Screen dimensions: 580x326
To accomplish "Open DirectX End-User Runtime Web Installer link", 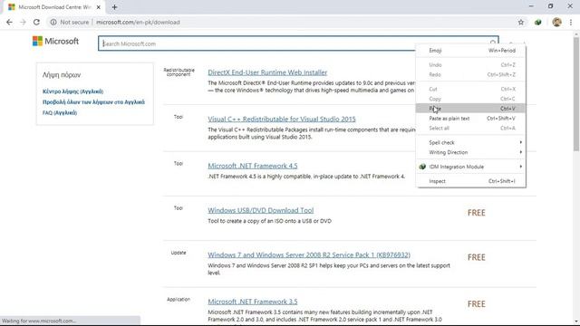I will click(267, 72).
